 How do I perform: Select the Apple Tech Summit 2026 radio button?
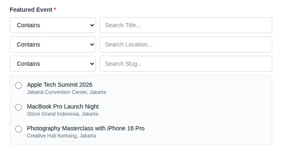pos(19,85)
